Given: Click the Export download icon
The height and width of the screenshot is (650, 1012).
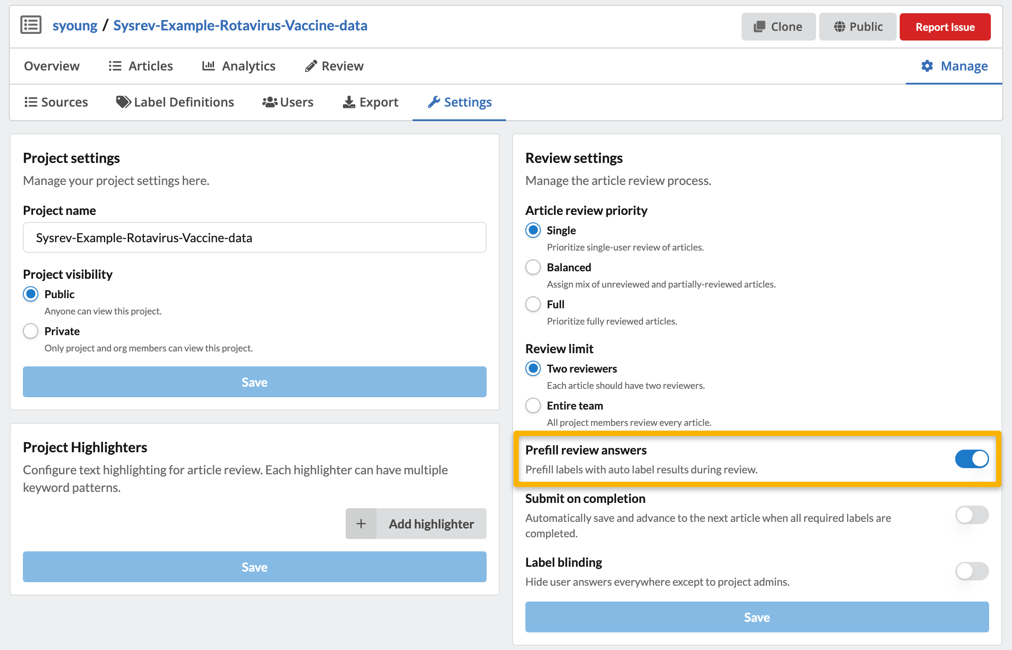Looking at the screenshot, I should tap(349, 102).
